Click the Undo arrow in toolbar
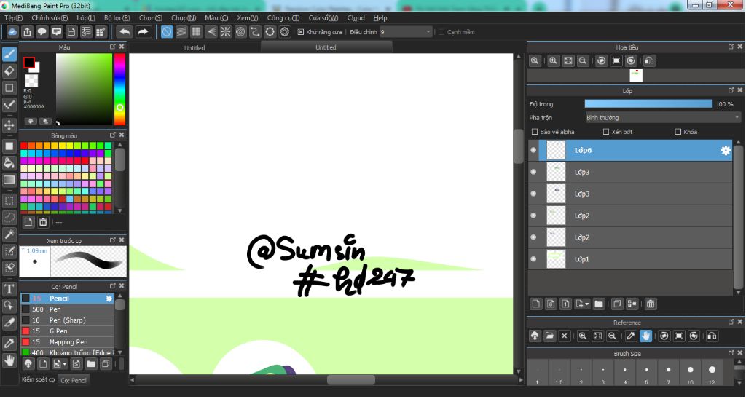The image size is (746, 399). [125, 32]
